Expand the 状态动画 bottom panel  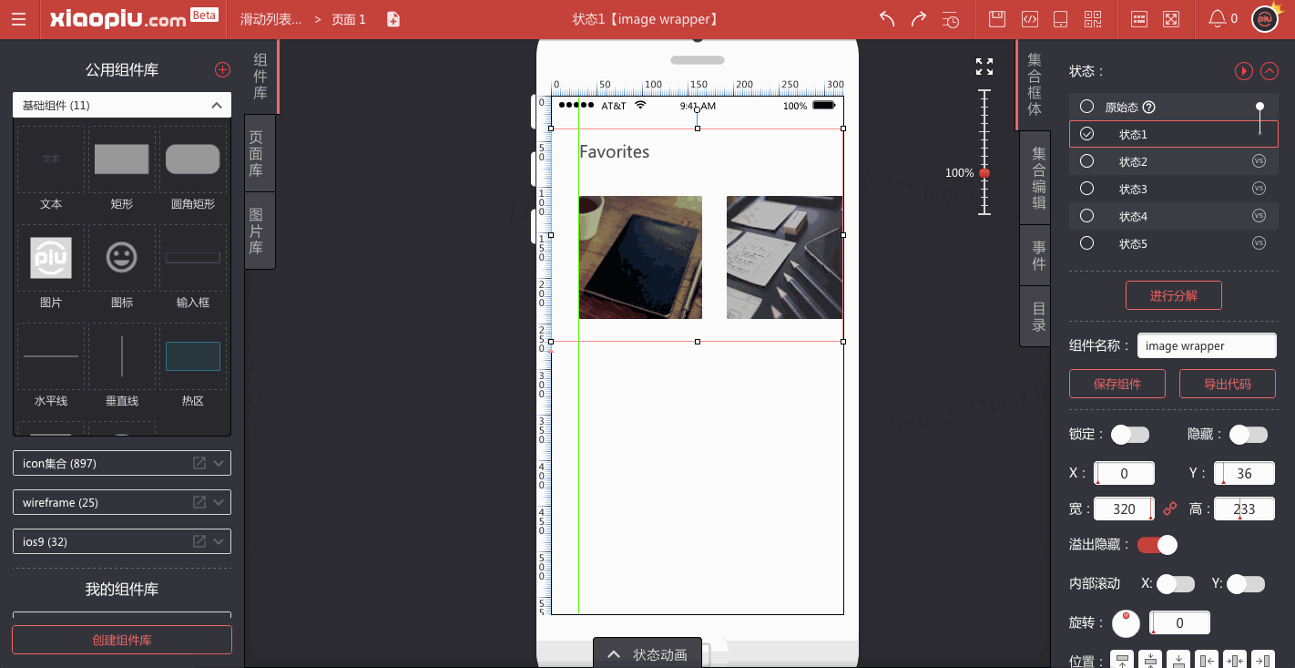pyautogui.click(x=647, y=654)
